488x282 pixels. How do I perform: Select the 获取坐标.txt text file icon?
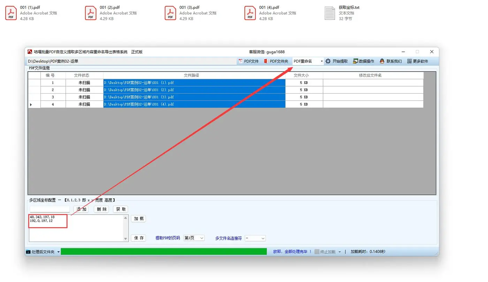pos(330,13)
